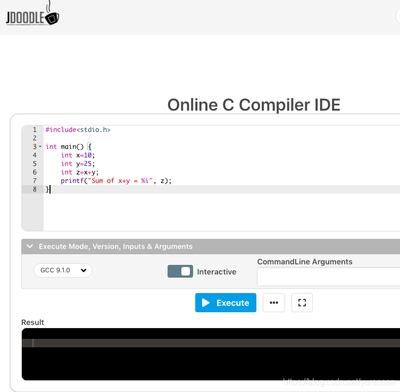Open the GCC 9.1.0 version dropdown
400x392 pixels.
63,270
